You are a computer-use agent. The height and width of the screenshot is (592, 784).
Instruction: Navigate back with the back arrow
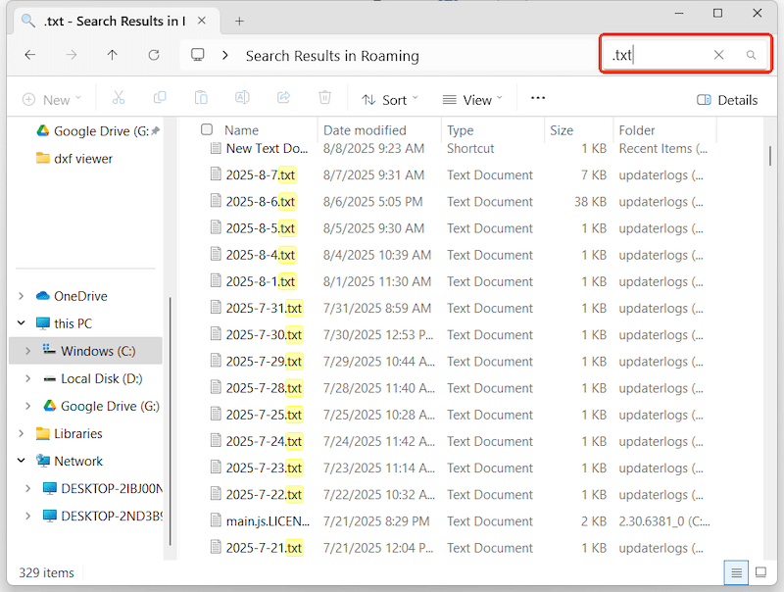30,55
